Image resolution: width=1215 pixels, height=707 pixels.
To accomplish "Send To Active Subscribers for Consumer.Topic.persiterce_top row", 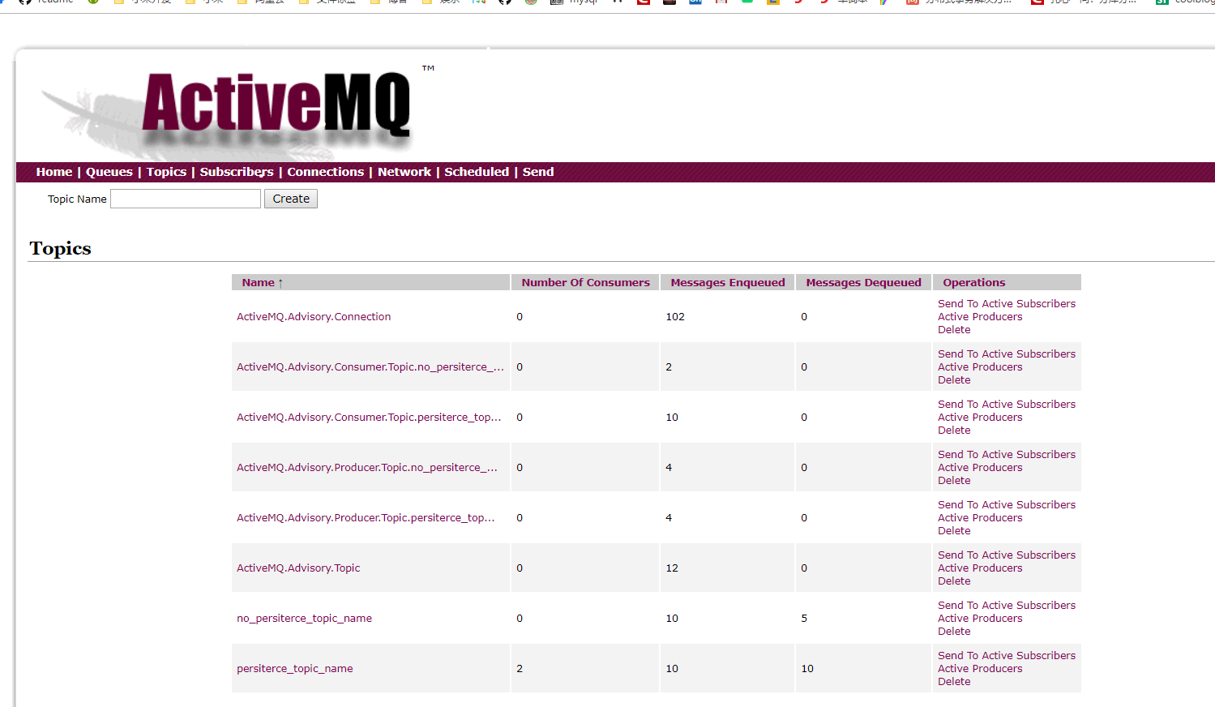I will coord(1007,405).
